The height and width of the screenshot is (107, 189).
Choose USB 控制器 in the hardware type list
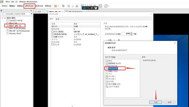point(112,71)
